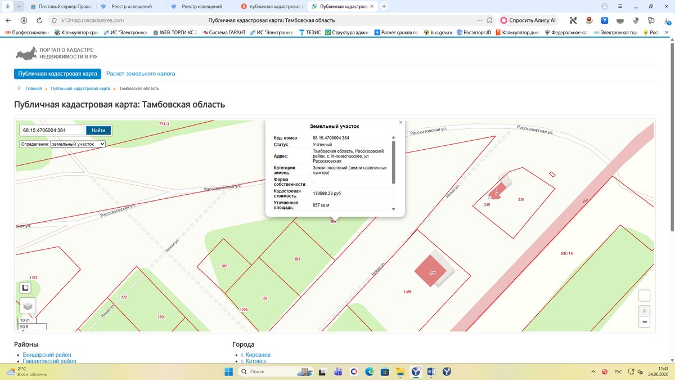Open the Бондарский район link
The image size is (675, 380).
click(47, 355)
